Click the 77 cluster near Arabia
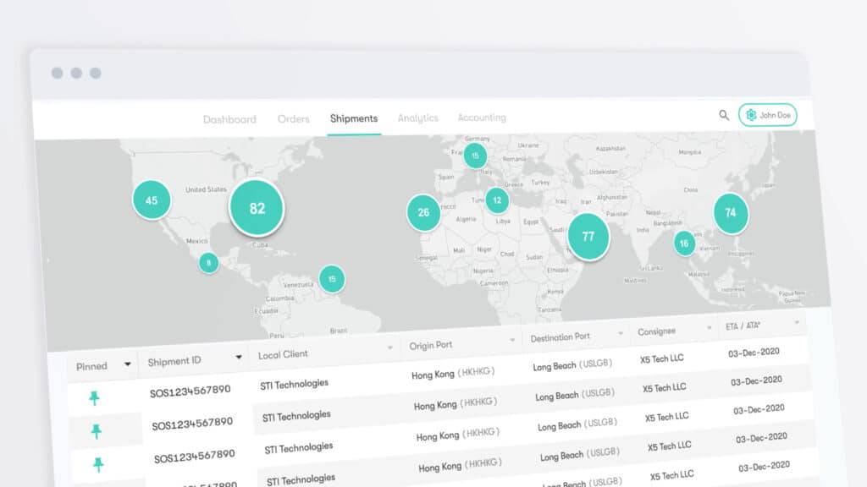Screen dimensions: 867x487 [x=588, y=237]
